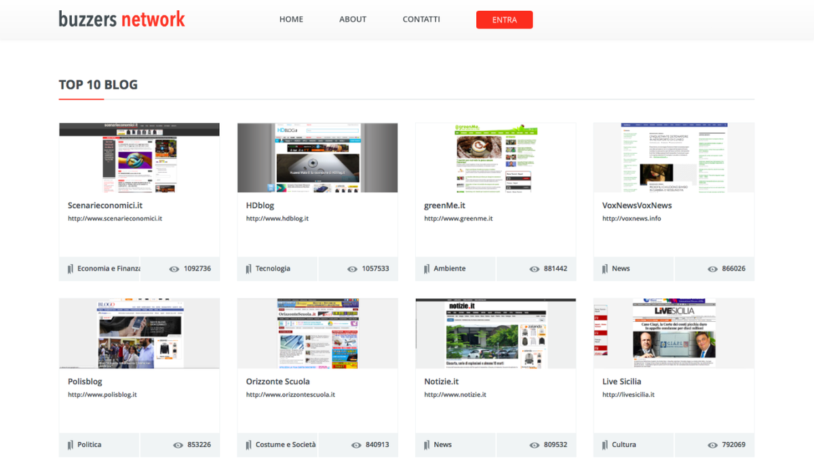
Task: Click the view count 853226
Action: pyautogui.click(x=199, y=445)
